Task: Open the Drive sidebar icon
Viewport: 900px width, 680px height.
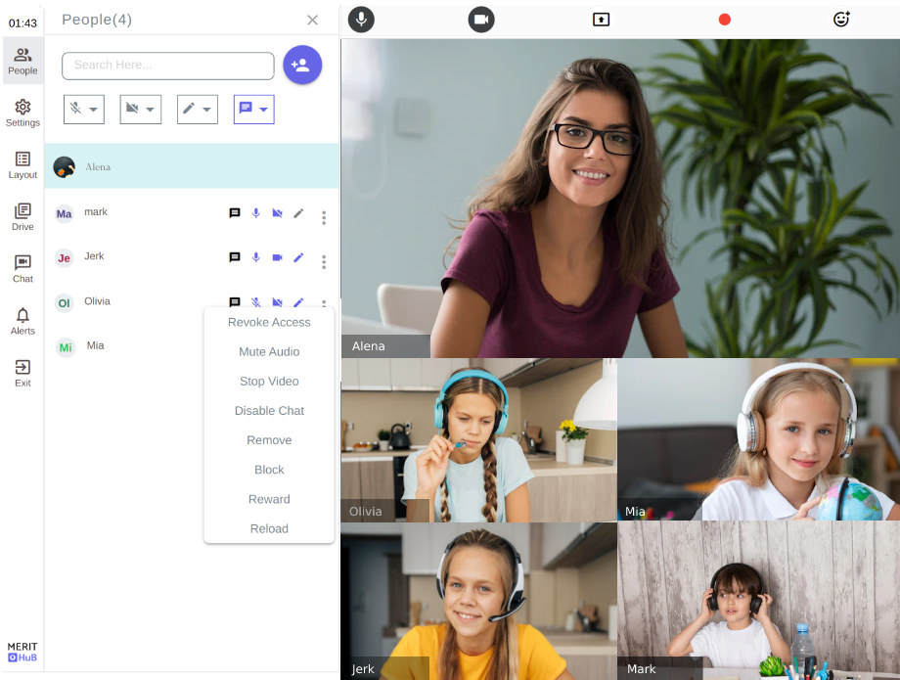Action: (22, 216)
